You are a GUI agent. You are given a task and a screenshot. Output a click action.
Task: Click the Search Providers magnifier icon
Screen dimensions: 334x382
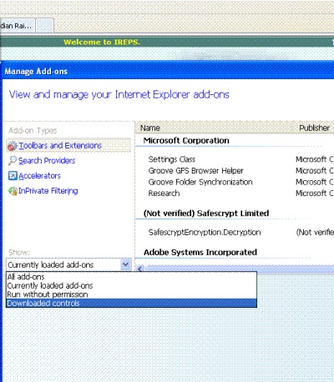[13, 161]
